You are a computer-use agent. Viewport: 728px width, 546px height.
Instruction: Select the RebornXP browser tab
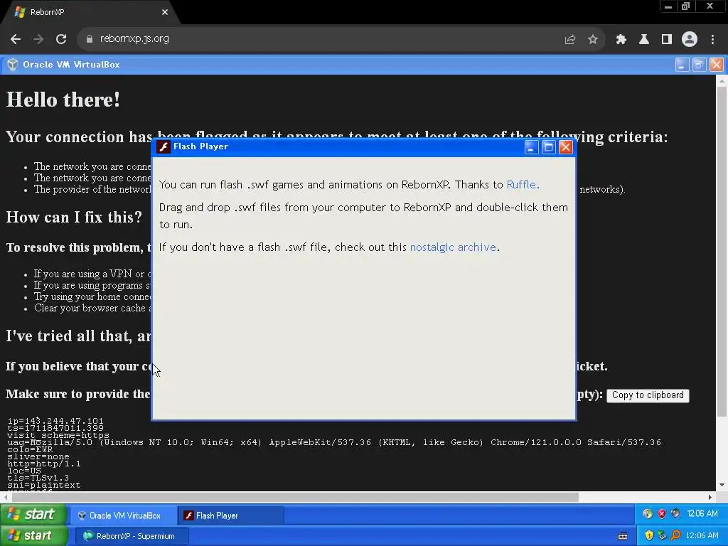[x=90, y=12]
